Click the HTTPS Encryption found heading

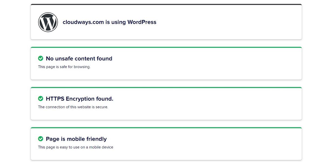[x=80, y=99]
